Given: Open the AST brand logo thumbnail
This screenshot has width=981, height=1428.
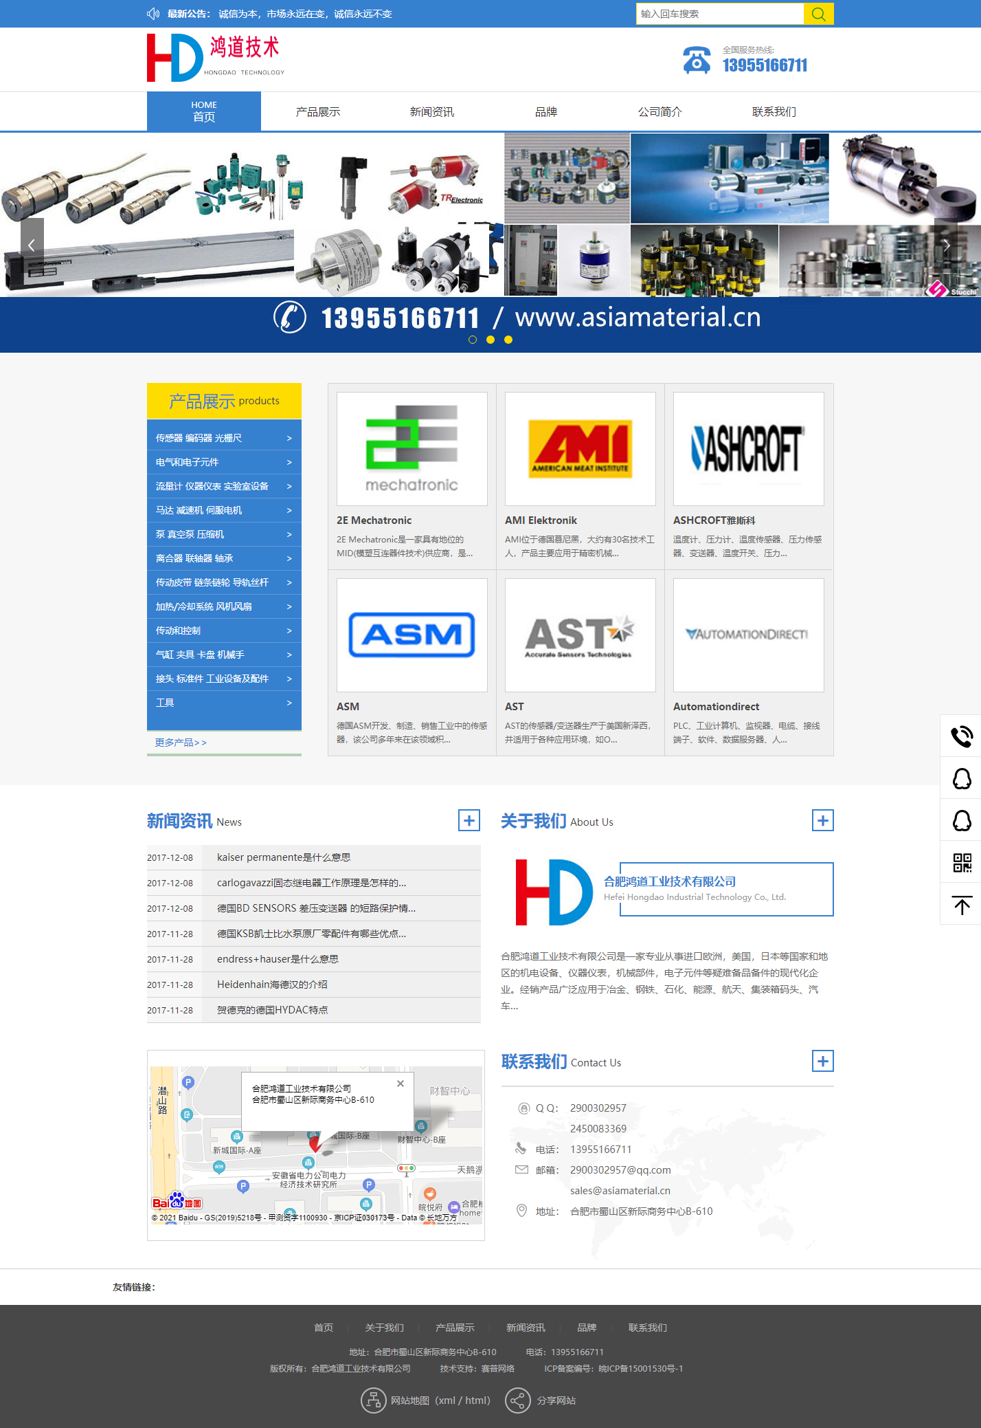Looking at the screenshot, I should pos(580,635).
